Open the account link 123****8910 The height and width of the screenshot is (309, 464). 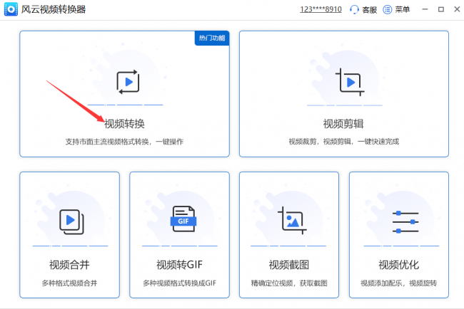coord(321,9)
